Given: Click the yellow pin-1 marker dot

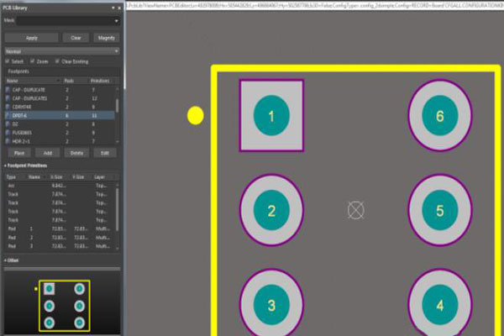Looking at the screenshot, I should point(195,116).
